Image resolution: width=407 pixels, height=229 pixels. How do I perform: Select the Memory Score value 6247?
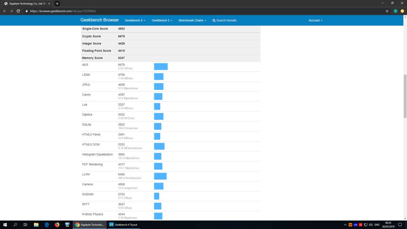pyautogui.click(x=121, y=58)
